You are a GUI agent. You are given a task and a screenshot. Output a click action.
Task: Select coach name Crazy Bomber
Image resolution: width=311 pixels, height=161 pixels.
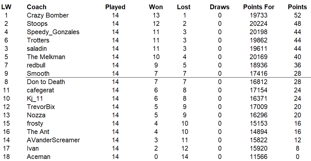[x=48, y=15]
